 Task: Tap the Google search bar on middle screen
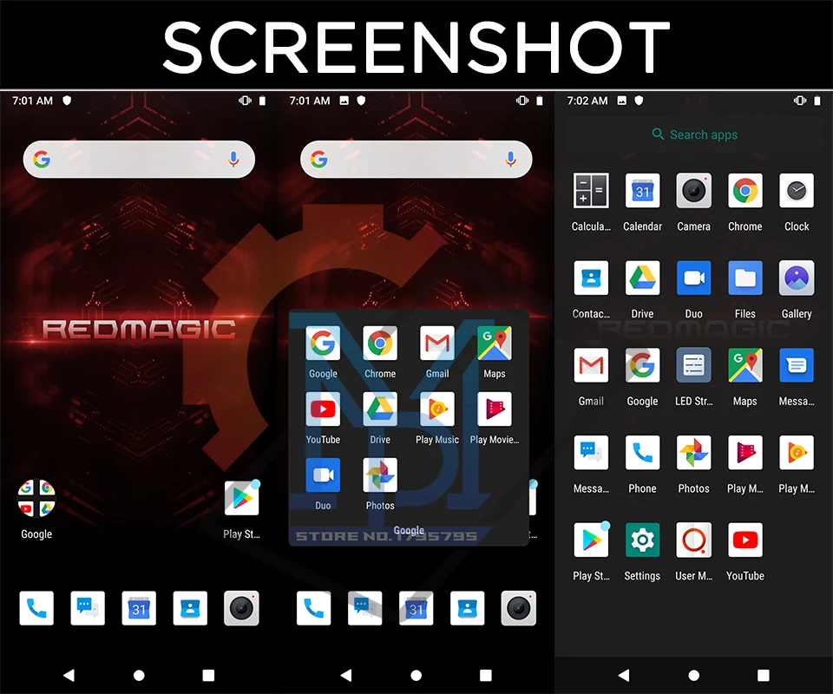416,160
